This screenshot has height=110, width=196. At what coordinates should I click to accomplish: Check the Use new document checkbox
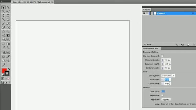pyautogui.click(x=162, y=56)
